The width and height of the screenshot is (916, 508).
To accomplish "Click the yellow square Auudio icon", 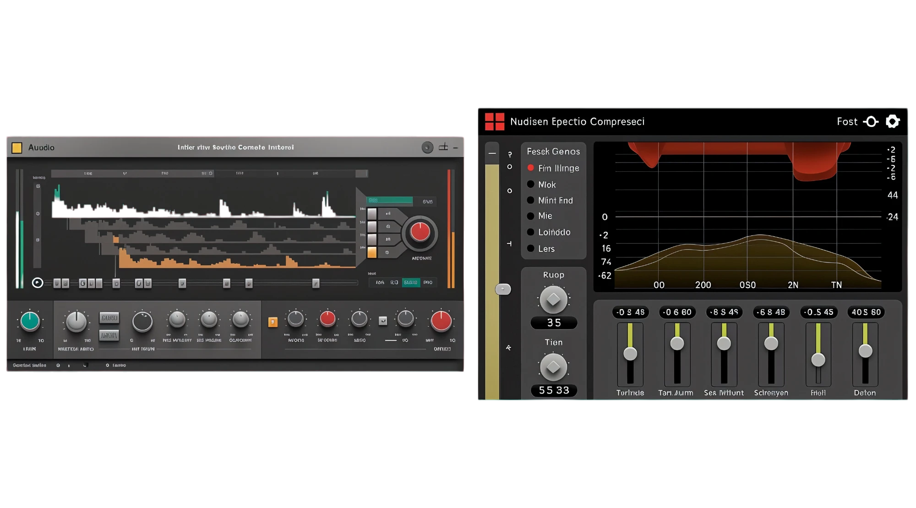I will coord(17,147).
